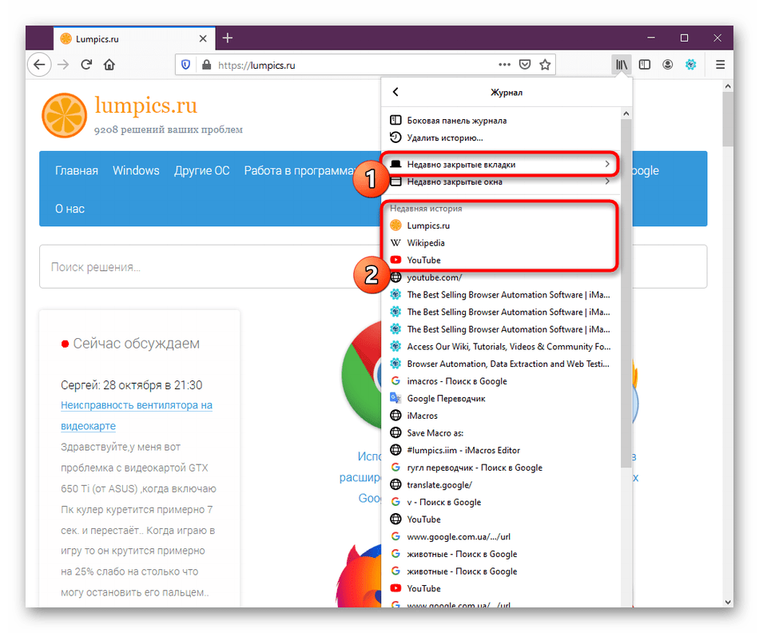
Task: Choose Удалить историю…
Action: [x=501, y=138]
